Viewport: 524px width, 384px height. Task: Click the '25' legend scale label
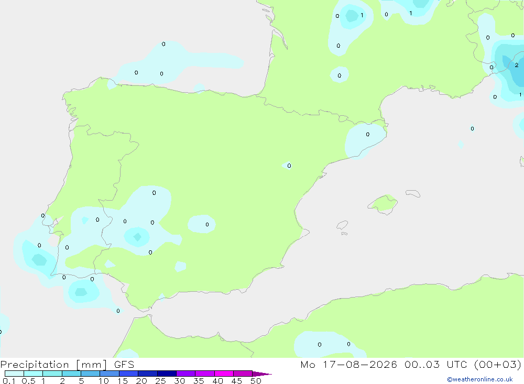click(161, 381)
